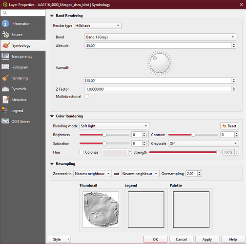Select the Histogram icon in sidebar
Screen dimensions: 246x244
(x=5, y=67)
